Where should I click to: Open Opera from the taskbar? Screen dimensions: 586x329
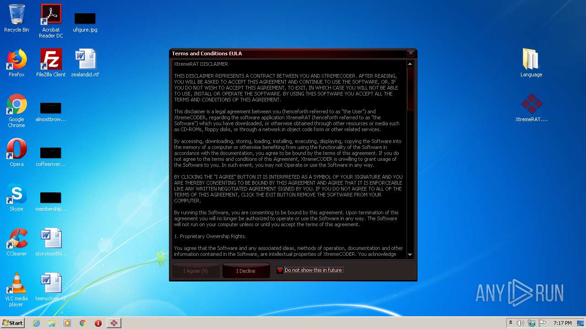click(98, 323)
